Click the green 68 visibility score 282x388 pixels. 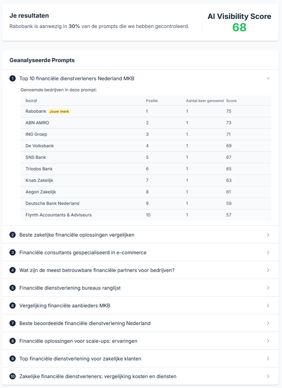[x=240, y=27]
